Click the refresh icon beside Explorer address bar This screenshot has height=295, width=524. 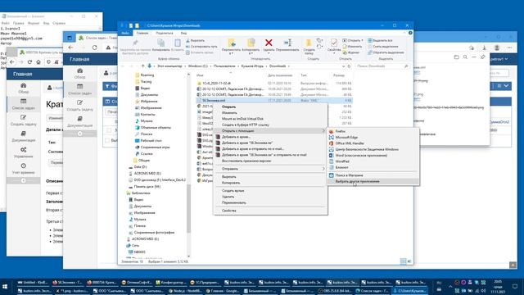(349, 66)
